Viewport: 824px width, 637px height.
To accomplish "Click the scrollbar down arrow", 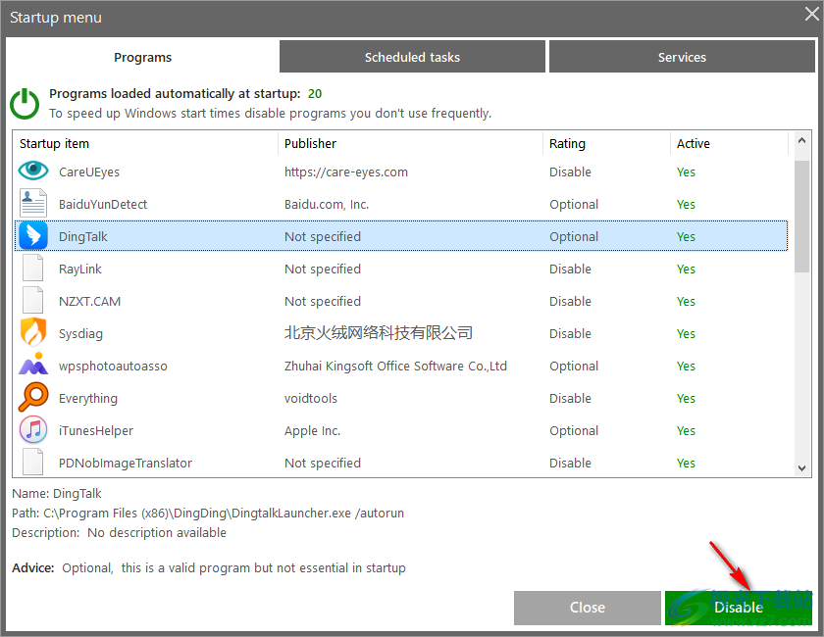I will [801, 468].
